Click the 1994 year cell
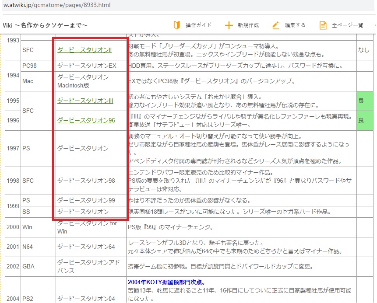377x303 pixels. coord(13,76)
